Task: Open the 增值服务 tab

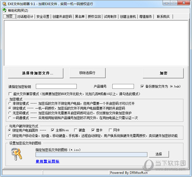Action: (x=146, y=17)
